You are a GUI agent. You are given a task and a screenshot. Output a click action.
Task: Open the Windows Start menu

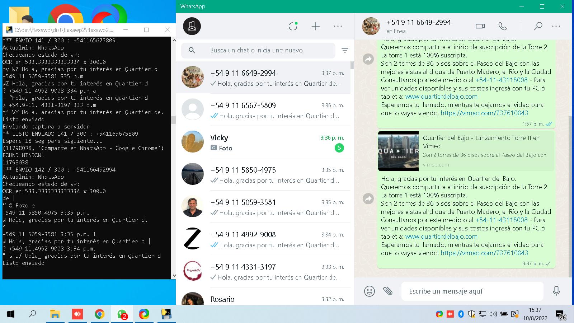click(x=11, y=314)
